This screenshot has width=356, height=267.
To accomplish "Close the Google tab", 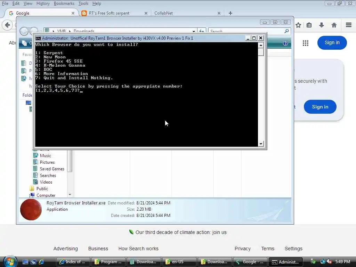I will point(73,13).
